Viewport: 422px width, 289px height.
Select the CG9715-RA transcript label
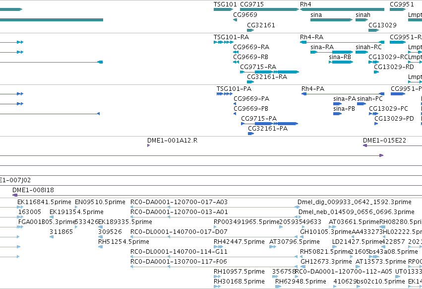pos(258,67)
